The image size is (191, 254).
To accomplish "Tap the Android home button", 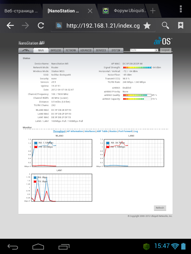I will [38, 247].
